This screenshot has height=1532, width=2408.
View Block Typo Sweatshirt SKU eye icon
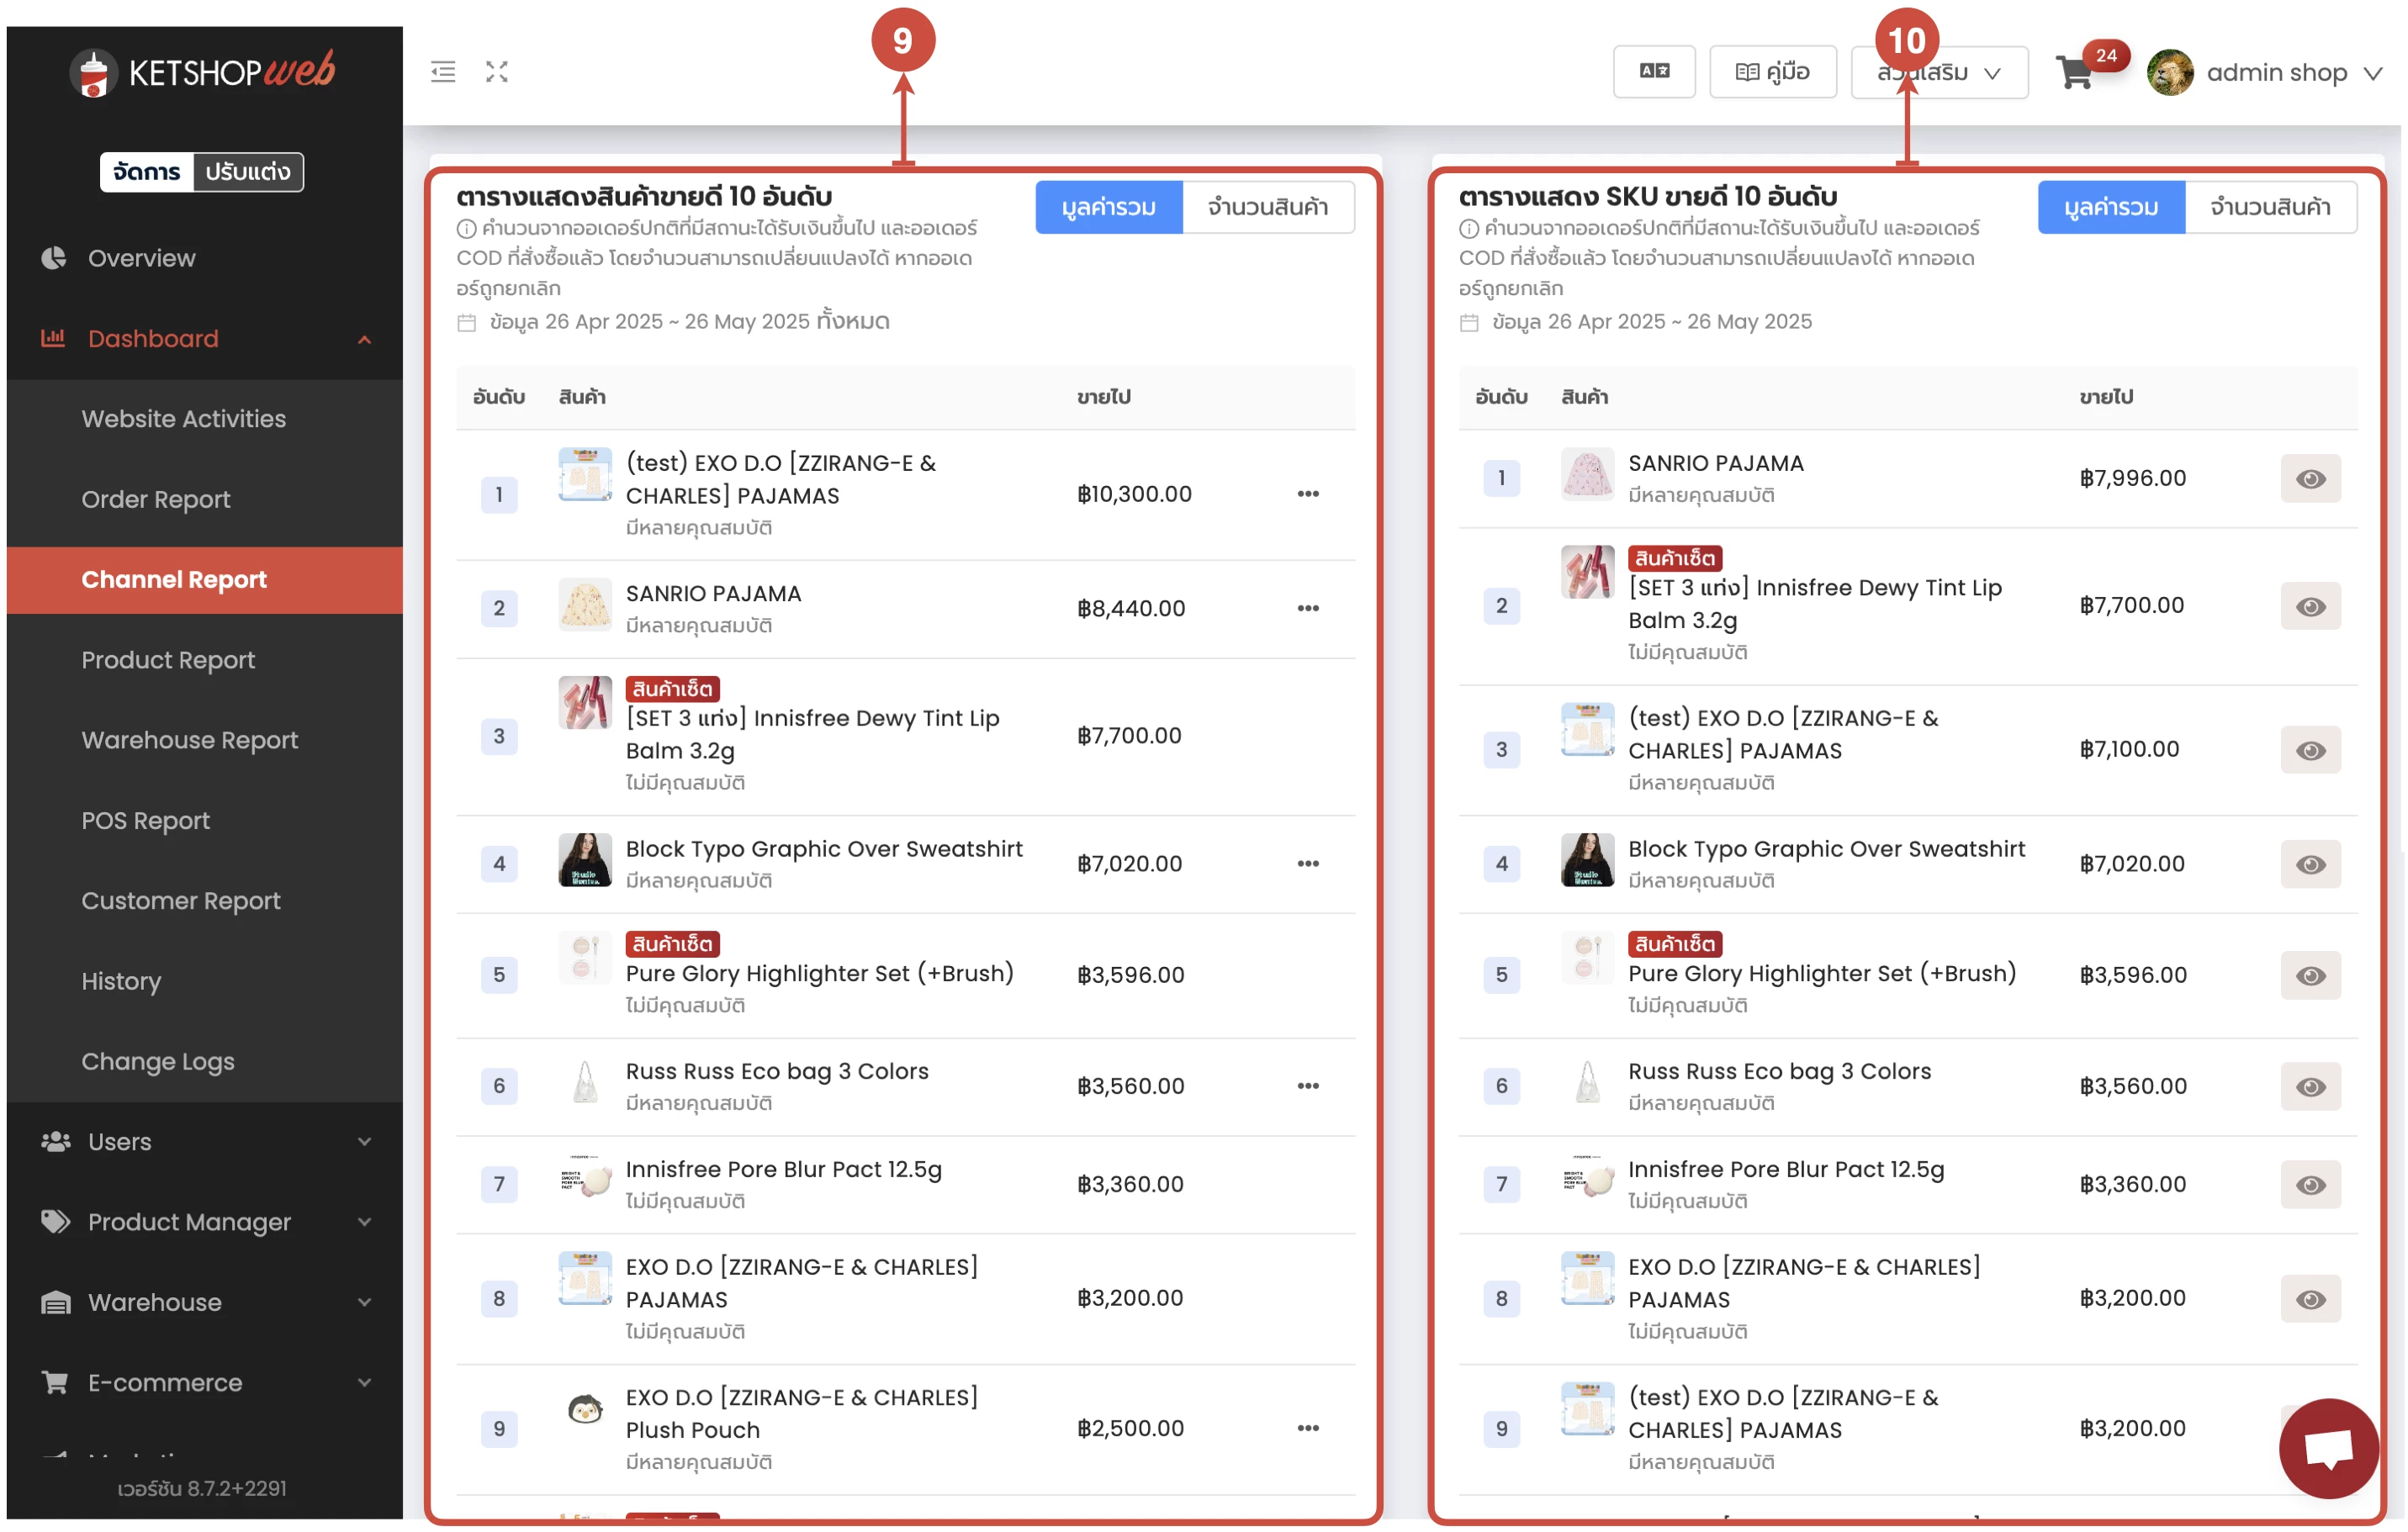2310,865
